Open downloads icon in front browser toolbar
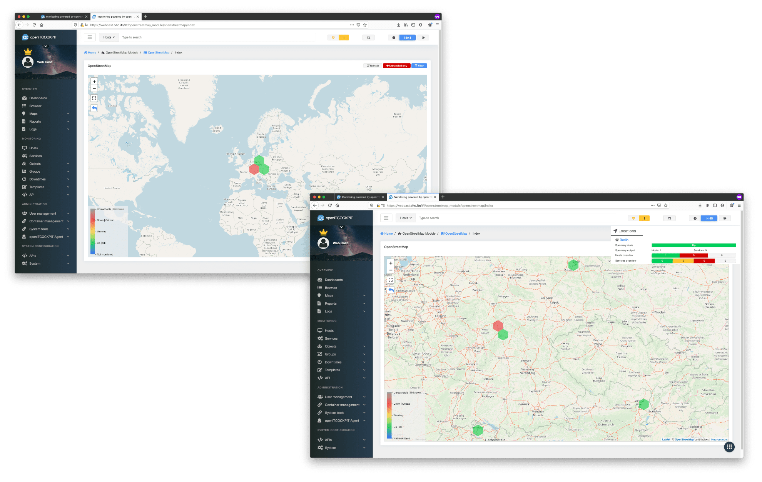 [x=700, y=205]
